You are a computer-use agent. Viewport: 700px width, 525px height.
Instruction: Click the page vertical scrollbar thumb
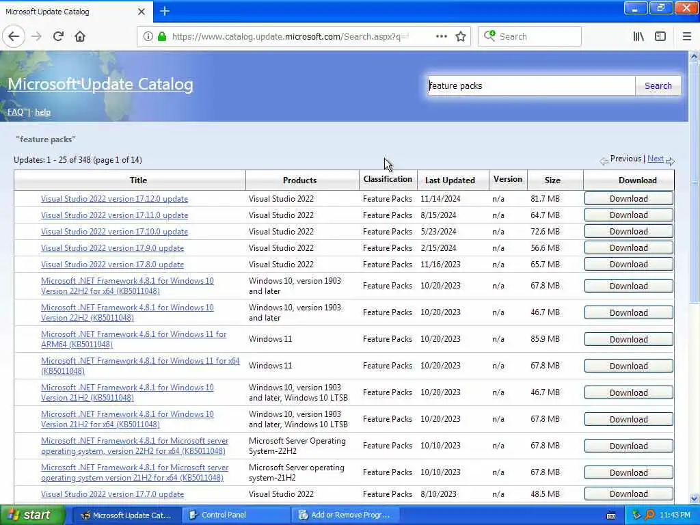(694, 182)
